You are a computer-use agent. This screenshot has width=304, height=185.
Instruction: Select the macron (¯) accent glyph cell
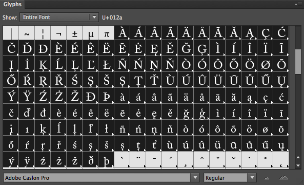click(x=154, y=160)
